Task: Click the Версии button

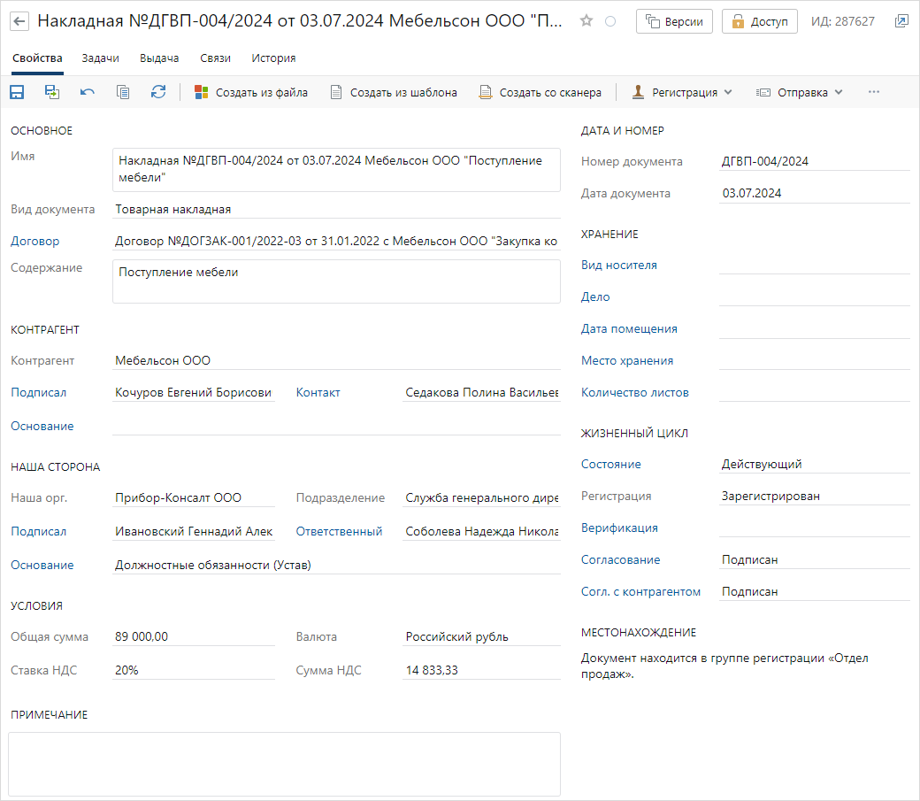Action: pyautogui.click(x=675, y=21)
